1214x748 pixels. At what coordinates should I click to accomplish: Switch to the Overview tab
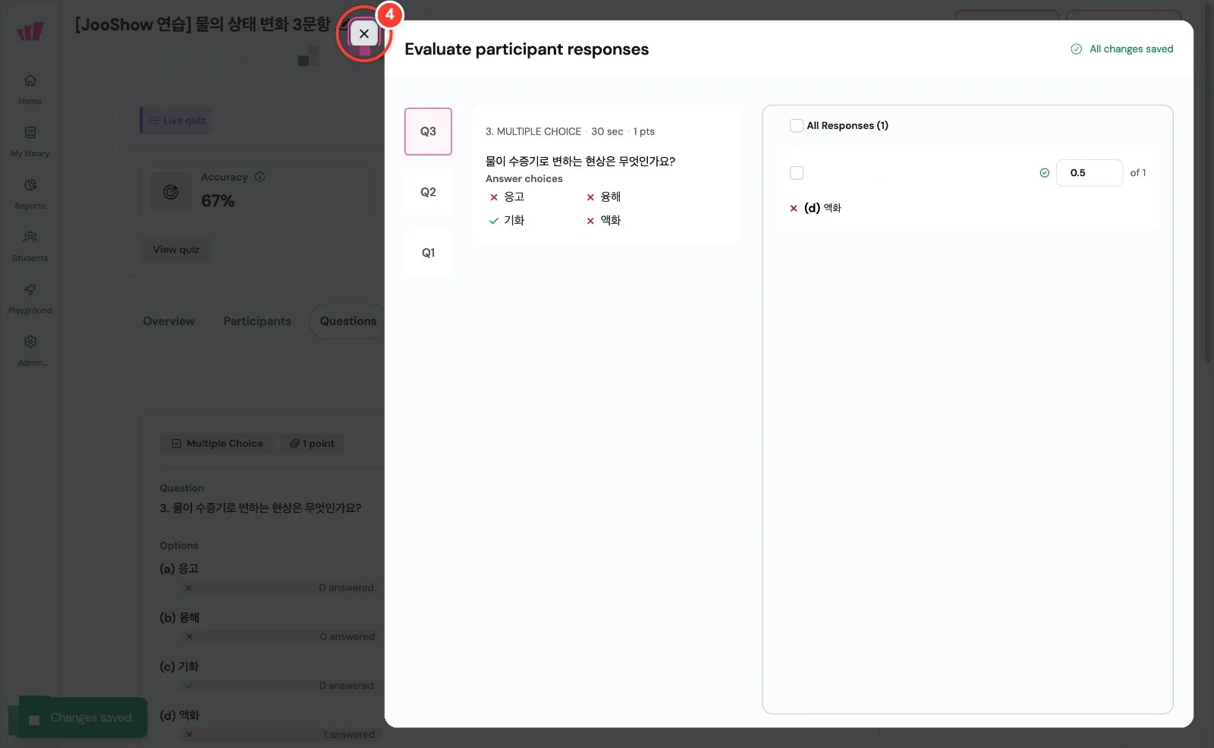click(168, 321)
